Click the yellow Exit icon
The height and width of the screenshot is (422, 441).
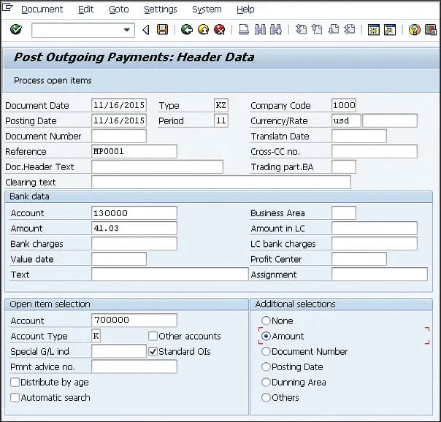point(203,30)
